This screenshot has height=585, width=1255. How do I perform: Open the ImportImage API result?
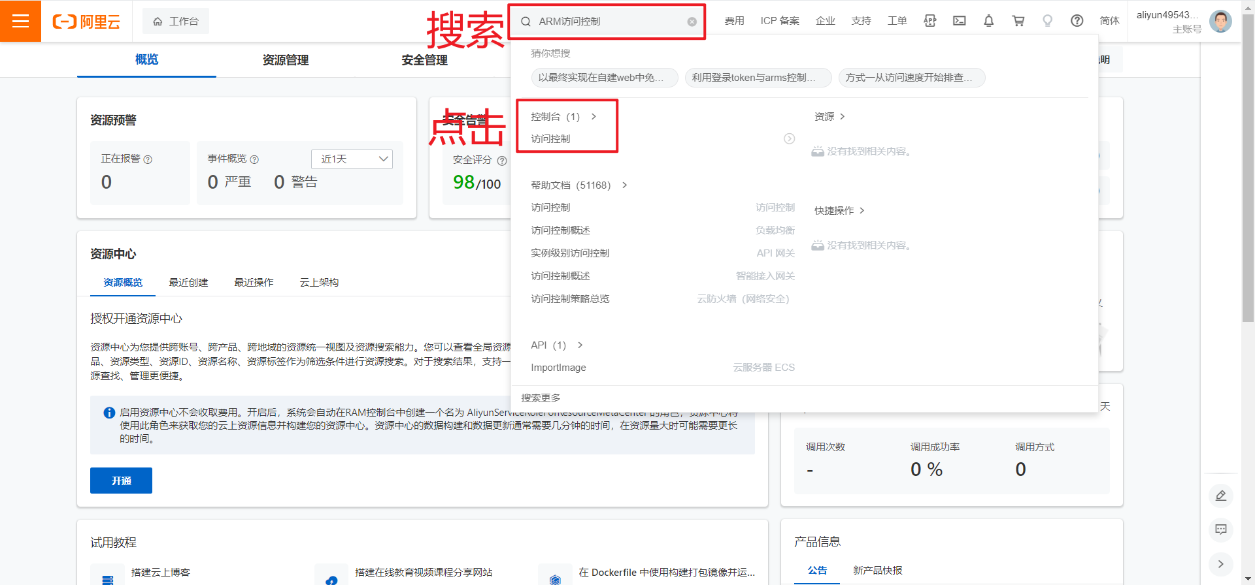pos(558,368)
